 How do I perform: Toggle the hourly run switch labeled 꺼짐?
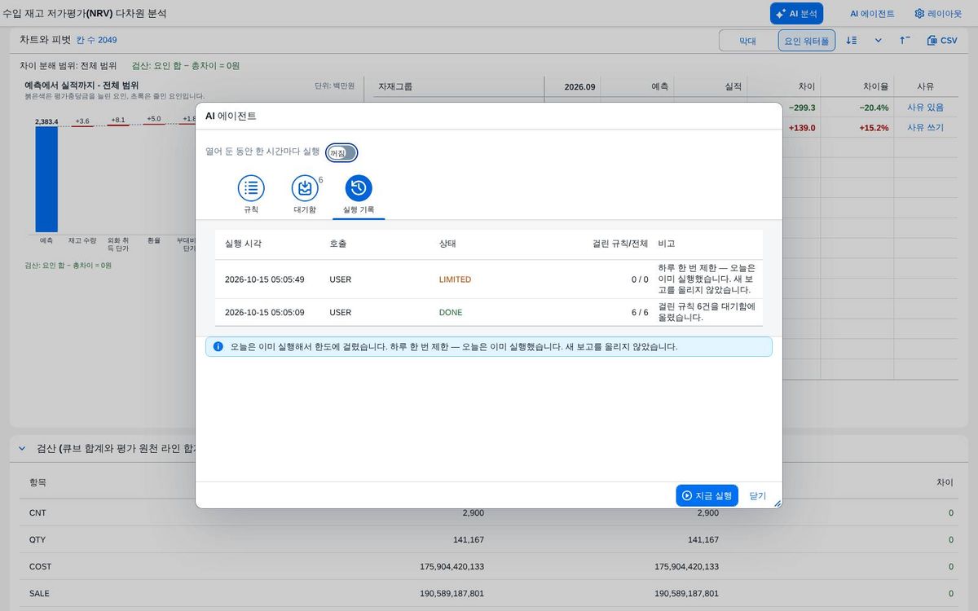[341, 152]
